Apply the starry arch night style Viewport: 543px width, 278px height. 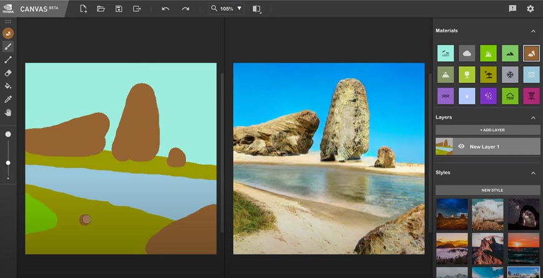coord(524,214)
